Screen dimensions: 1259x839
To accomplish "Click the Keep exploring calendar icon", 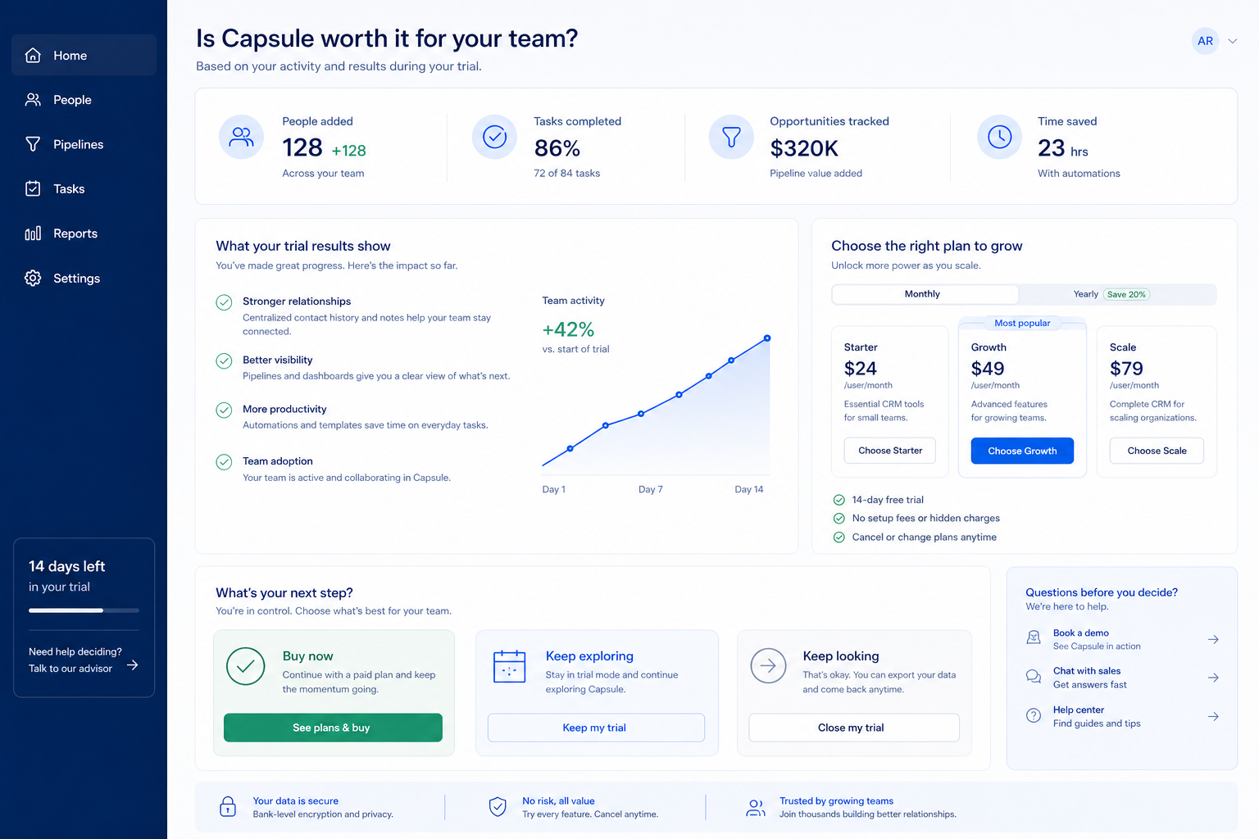I will pyautogui.click(x=509, y=666).
